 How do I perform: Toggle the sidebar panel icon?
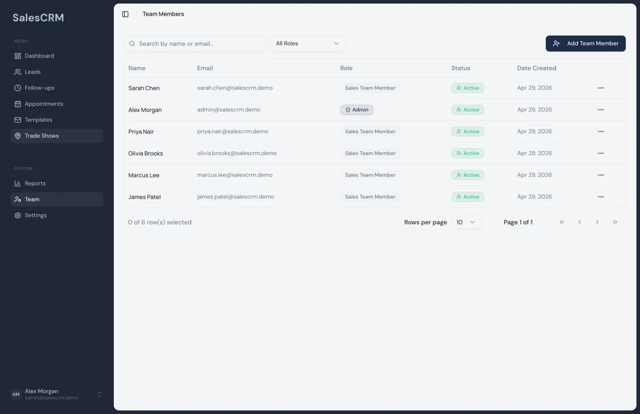pos(125,14)
